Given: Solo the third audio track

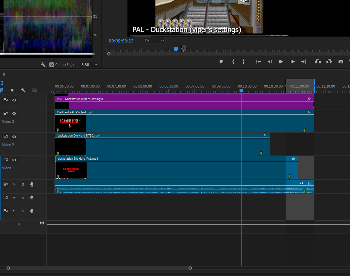Looking at the screenshot, I should 23,211.
